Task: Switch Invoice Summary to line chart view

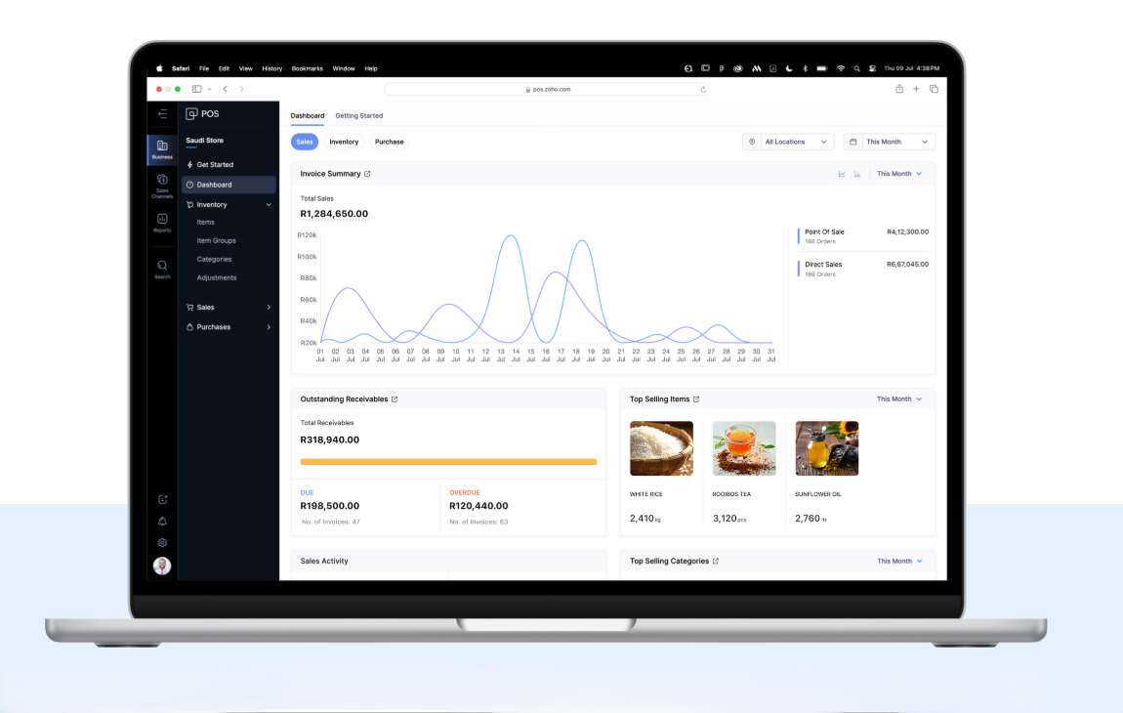Action: [x=842, y=174]
